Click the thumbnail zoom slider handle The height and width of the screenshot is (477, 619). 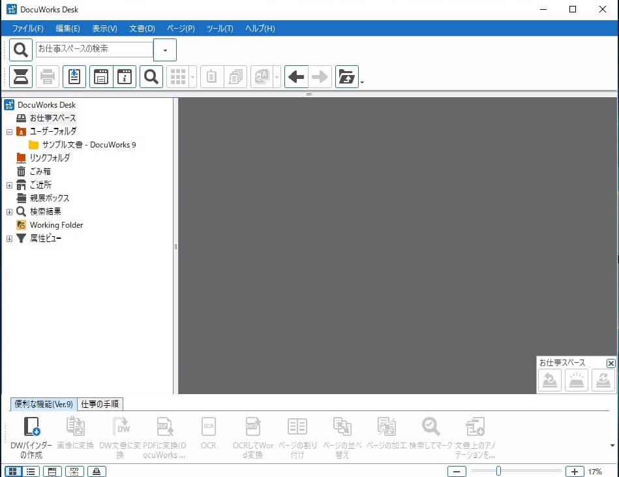click(498, 471)
